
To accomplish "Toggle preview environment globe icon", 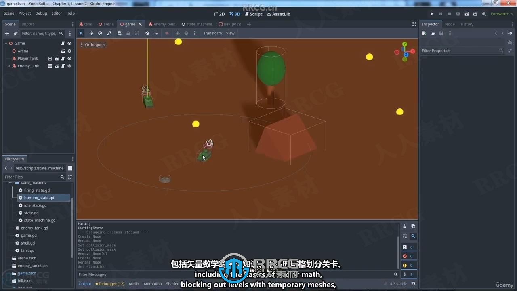I will (x=186, y=33).
